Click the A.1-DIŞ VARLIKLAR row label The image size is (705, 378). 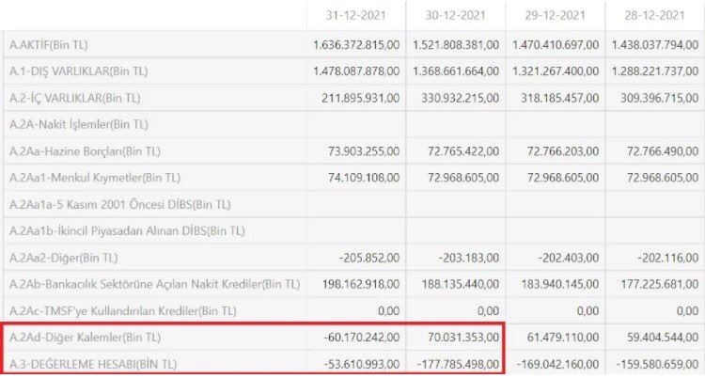click(78, 71)
